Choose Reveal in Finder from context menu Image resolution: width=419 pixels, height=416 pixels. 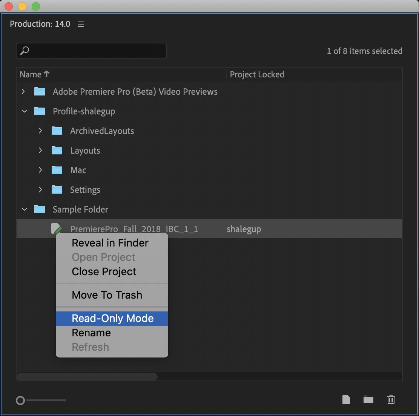click(112, 243)
